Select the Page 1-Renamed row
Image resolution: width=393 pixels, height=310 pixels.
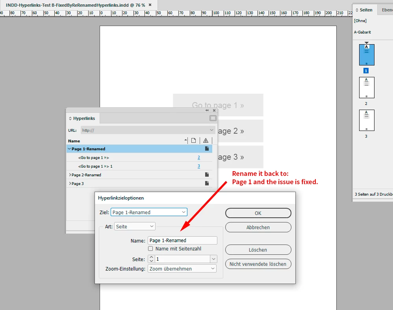coord(139,149)
